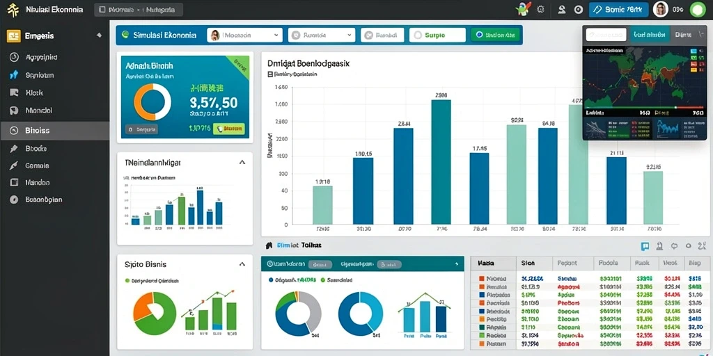This screenshot has height=356, width=713.
Task: Collapse the TNeindlannivigat panel chevron
Action: pos(242,162)
